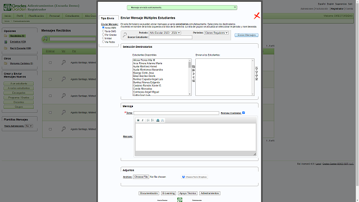The image size is (359, 202).
Task: Focus the Tema subject field
Action: [x=176, y=113]
